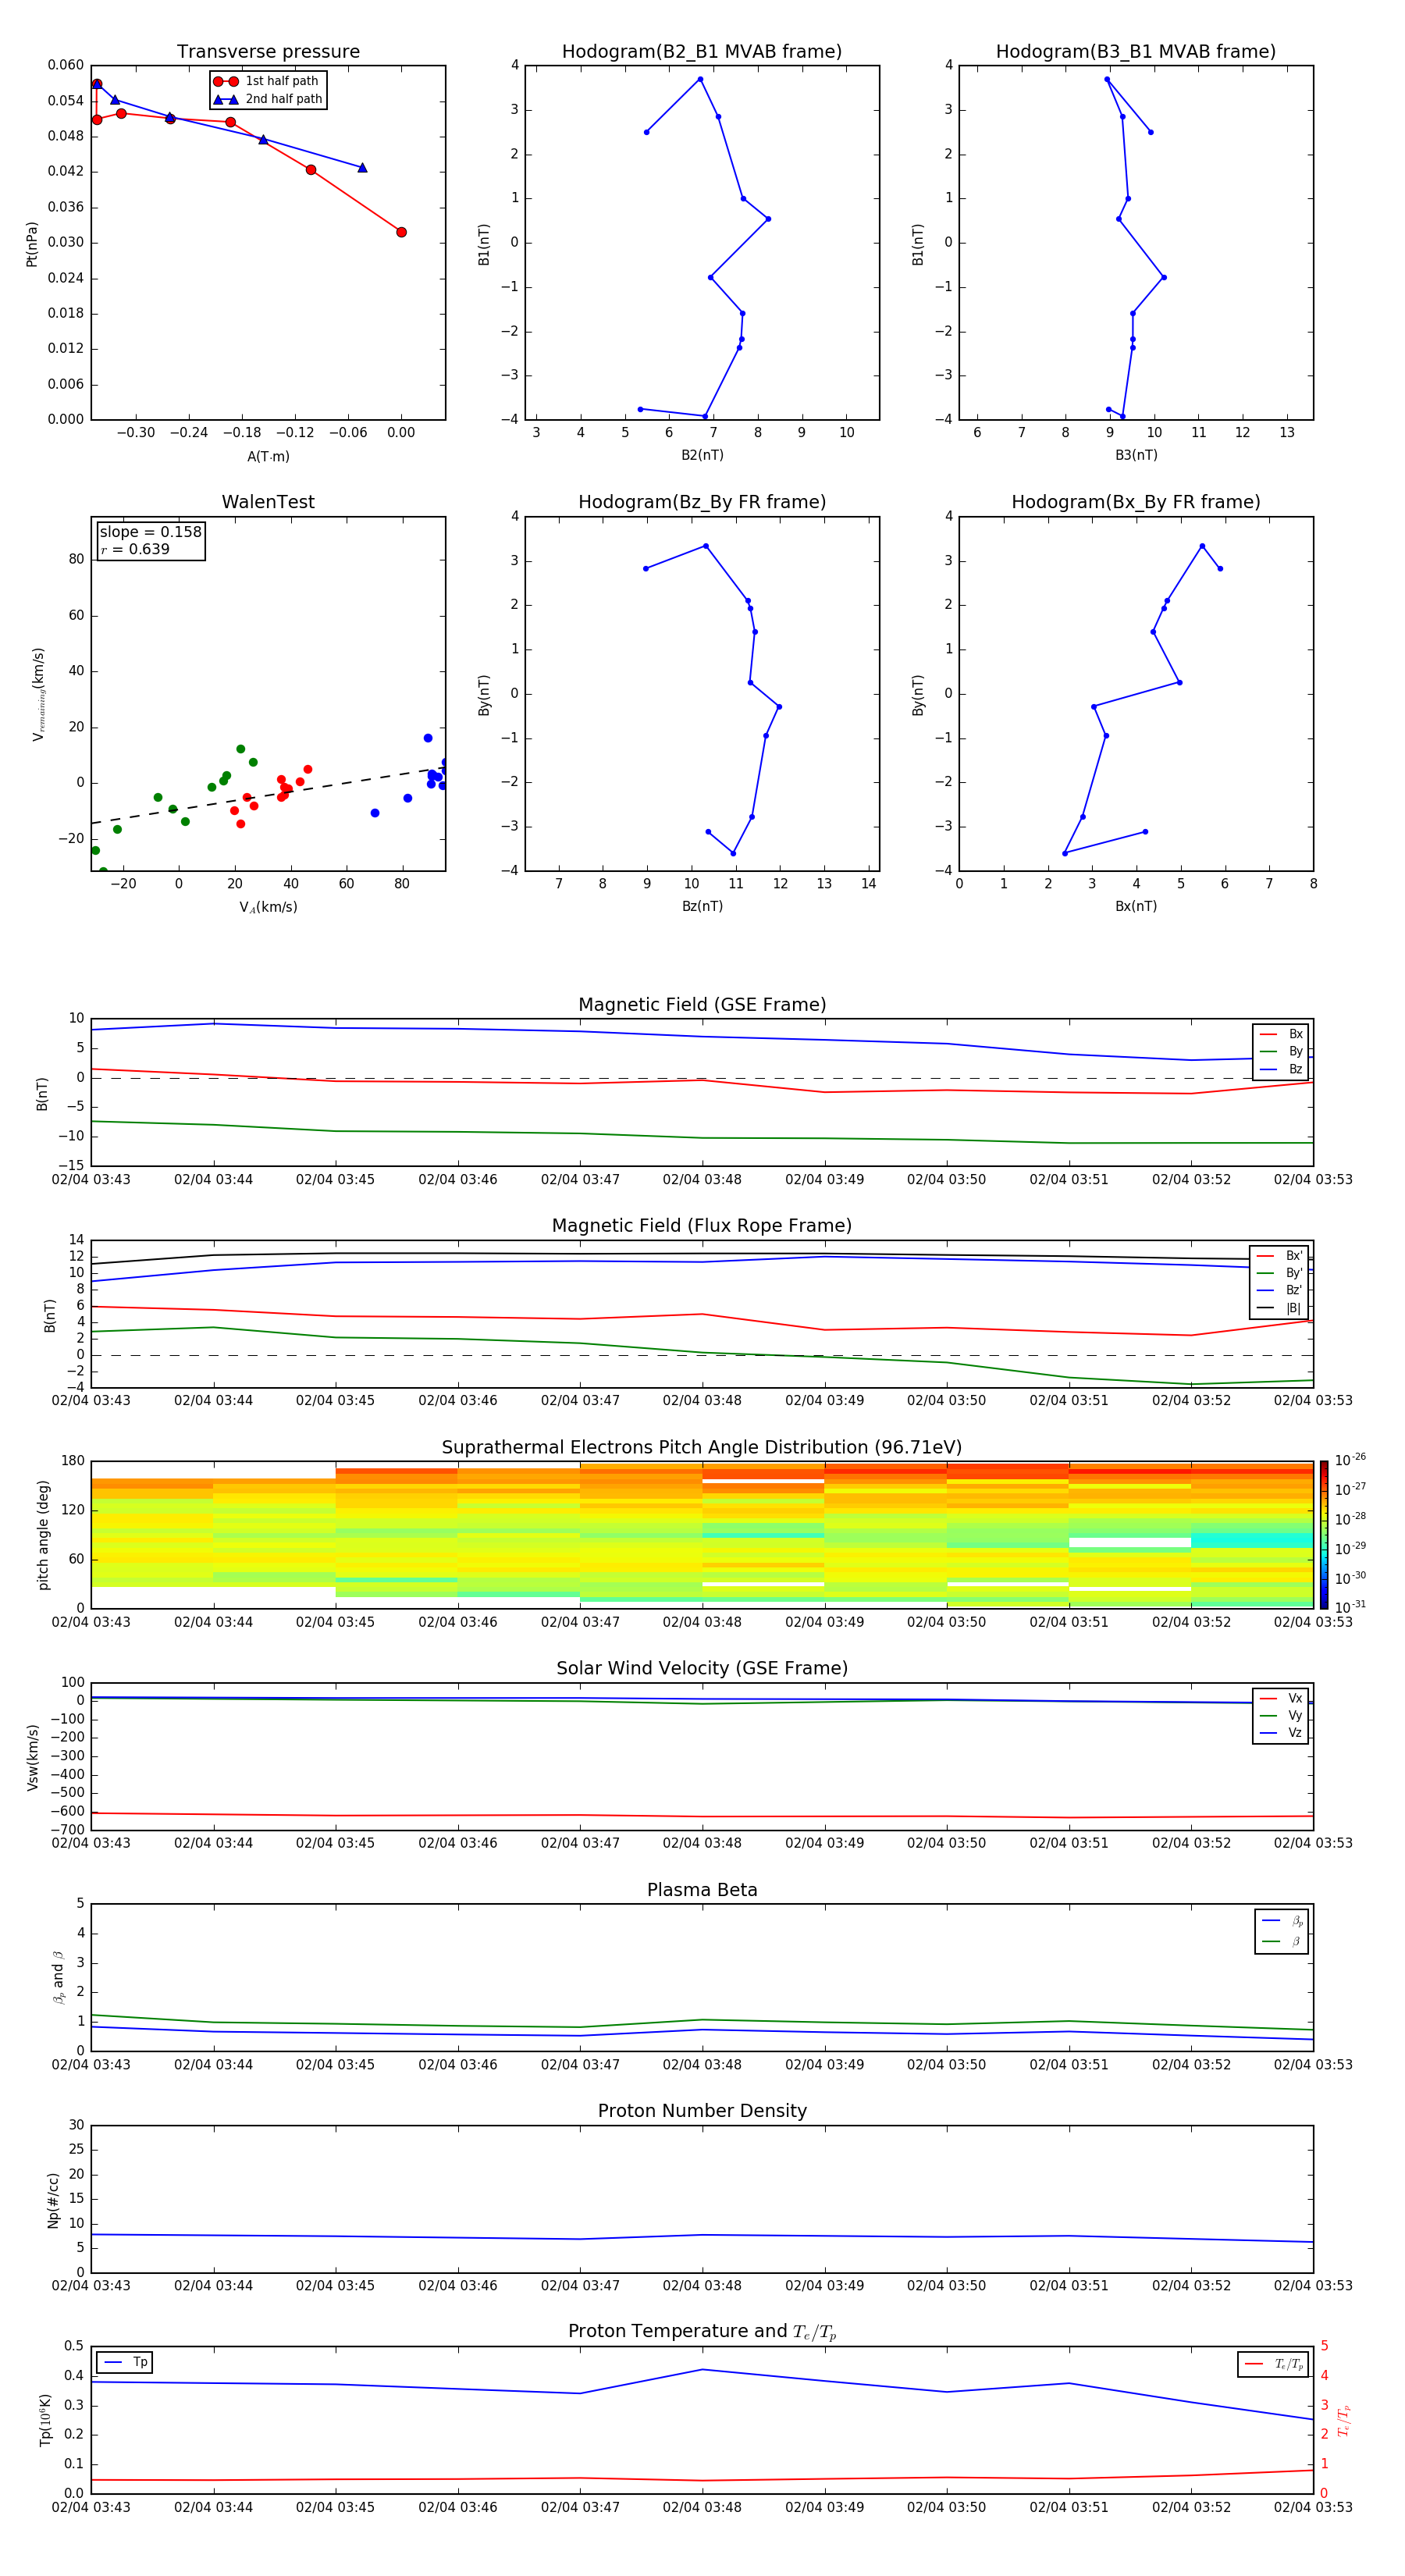
Task: Click the pitch angle colorbar
Action: point(1324,1534)
